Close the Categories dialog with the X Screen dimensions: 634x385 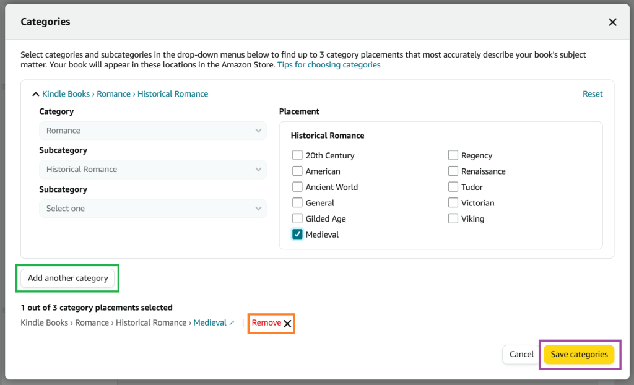coord(612,22)
